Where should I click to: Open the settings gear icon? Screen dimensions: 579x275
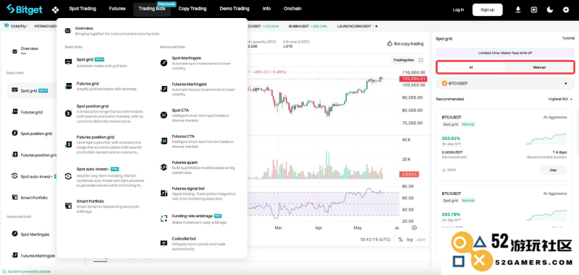point(566,10)
